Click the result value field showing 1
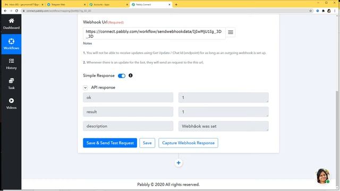 coord(223,112)
